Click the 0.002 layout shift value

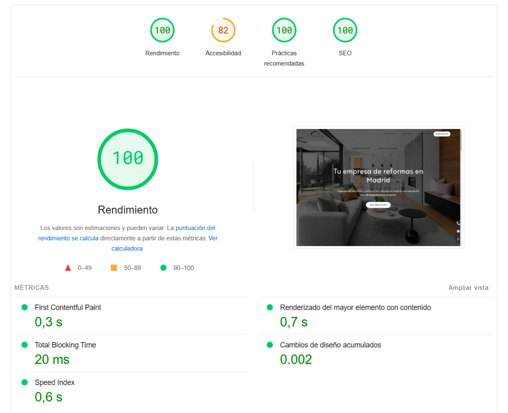(296, 359)
